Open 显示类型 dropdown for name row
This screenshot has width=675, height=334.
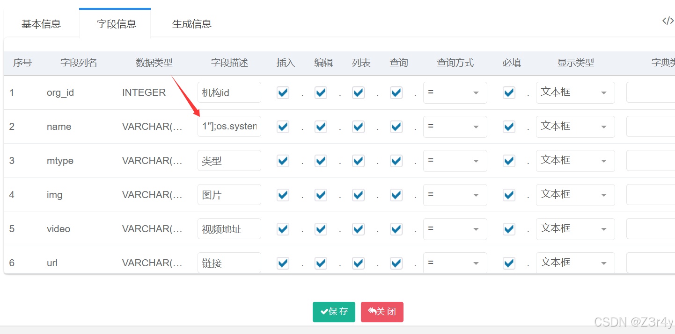pyautogui.click(x=575, y=127)
